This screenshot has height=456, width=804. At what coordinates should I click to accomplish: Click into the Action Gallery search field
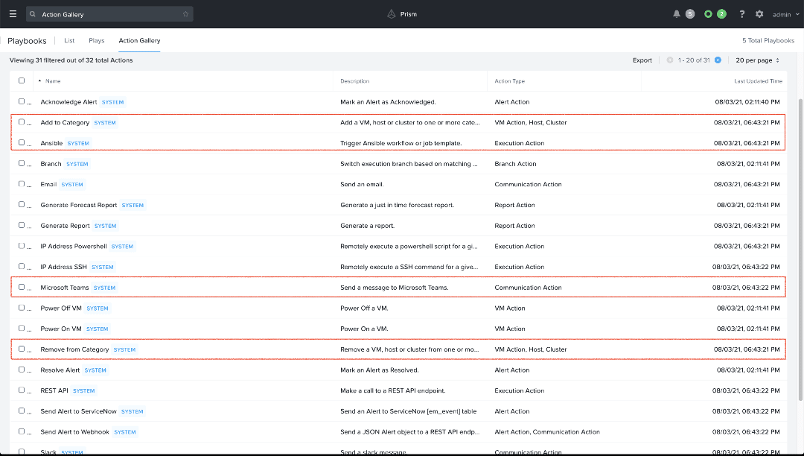click(109, 14)
